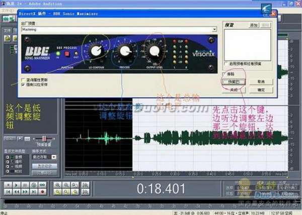Click the red Record button
The image size is (302, 215).
[x=42, y=192]
